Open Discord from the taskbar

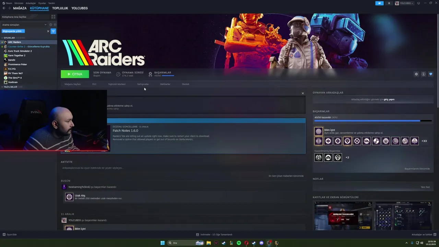(x=261, y=243)
